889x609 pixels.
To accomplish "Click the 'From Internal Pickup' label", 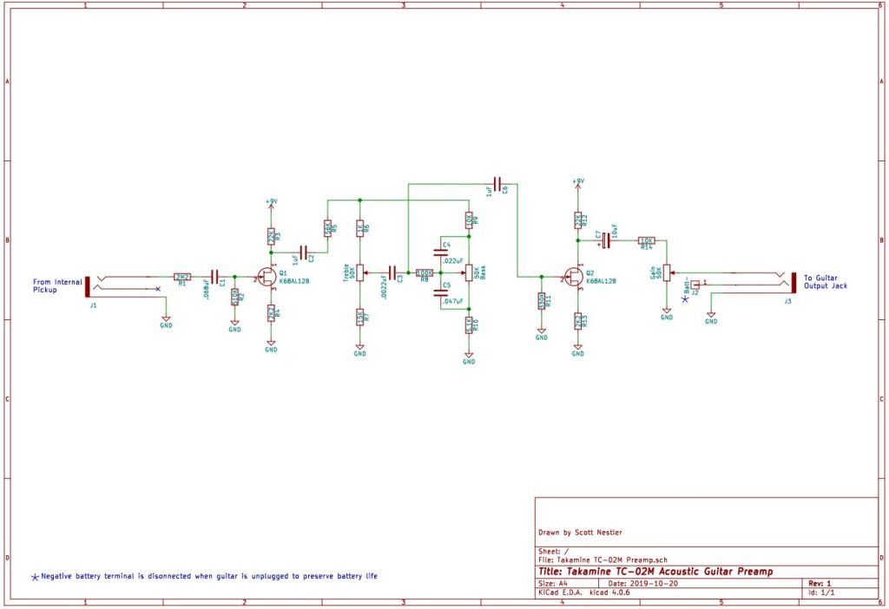I will pyautogui.click(x=58, y=285).
